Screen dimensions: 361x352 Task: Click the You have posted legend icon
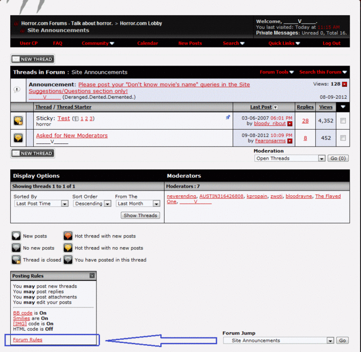[x=68, y=260]
